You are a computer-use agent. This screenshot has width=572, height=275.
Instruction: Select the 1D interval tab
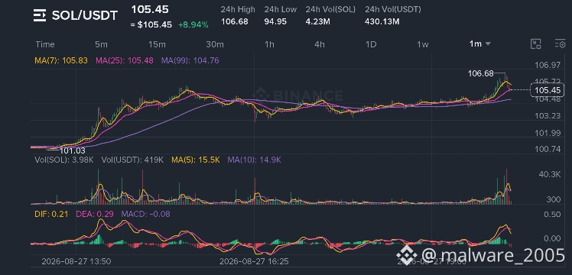pyautogui.click(x=371, y=44)
